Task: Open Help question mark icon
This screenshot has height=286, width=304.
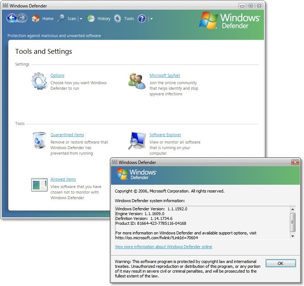Action: coord(142,19)
